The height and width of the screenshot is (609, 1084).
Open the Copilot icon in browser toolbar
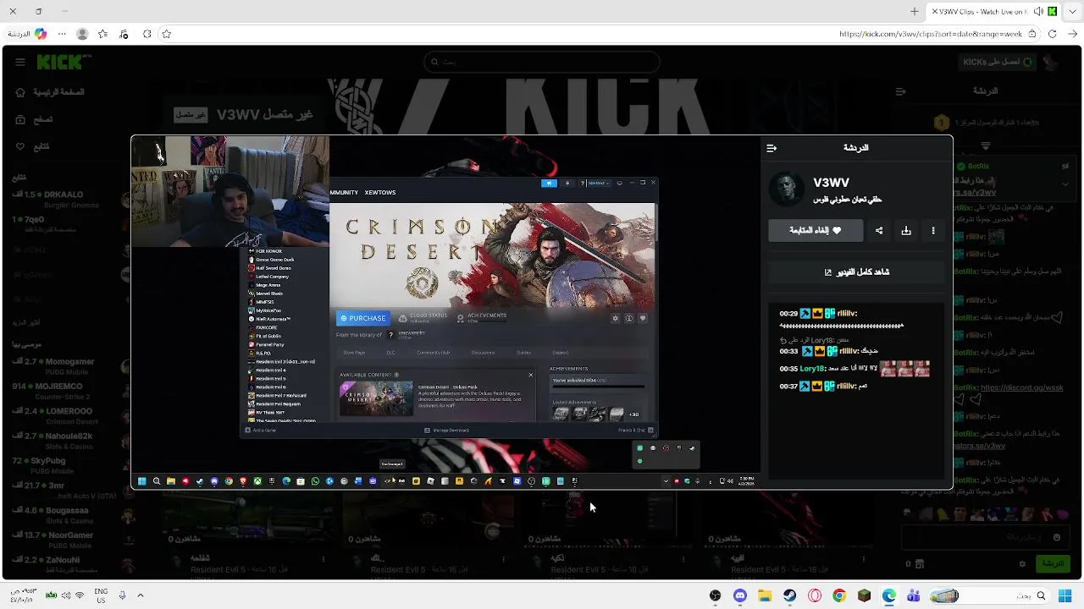(x=40, y=34)
